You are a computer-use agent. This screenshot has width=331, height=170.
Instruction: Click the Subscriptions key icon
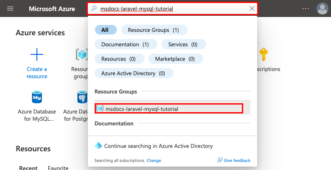coord(264,54)
